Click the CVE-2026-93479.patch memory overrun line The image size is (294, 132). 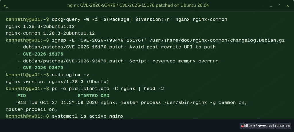[x=118, y=61]
